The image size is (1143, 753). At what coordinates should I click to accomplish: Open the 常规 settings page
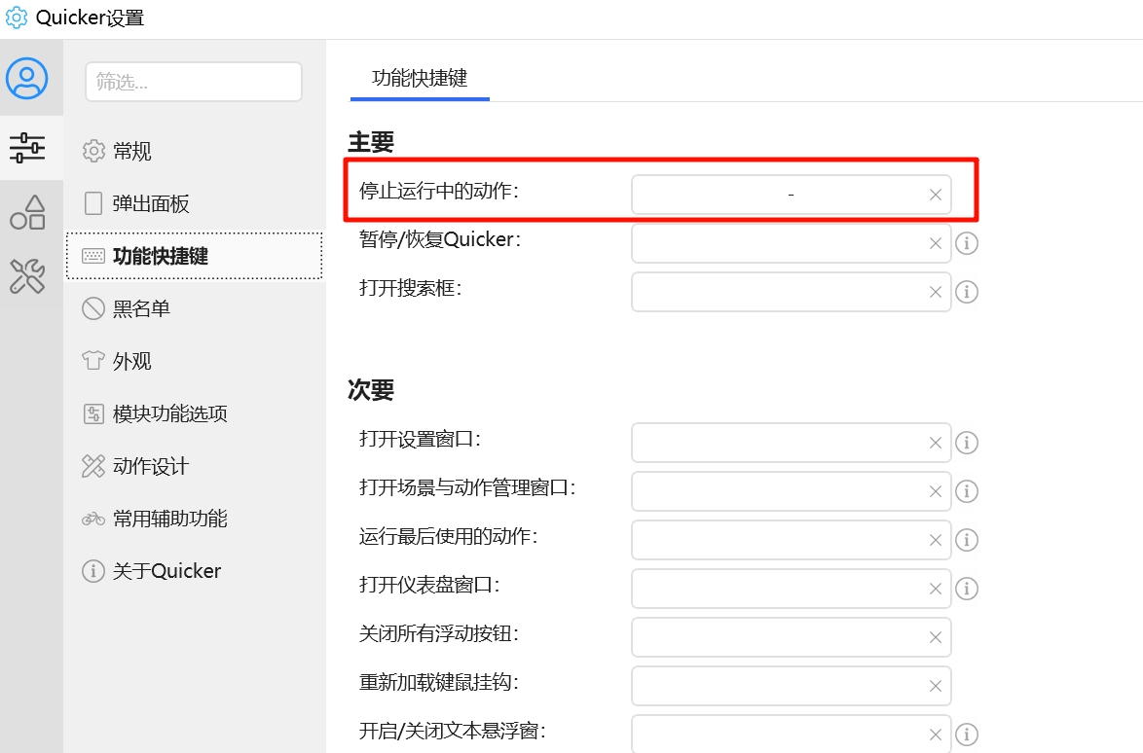tap(194, 151)
